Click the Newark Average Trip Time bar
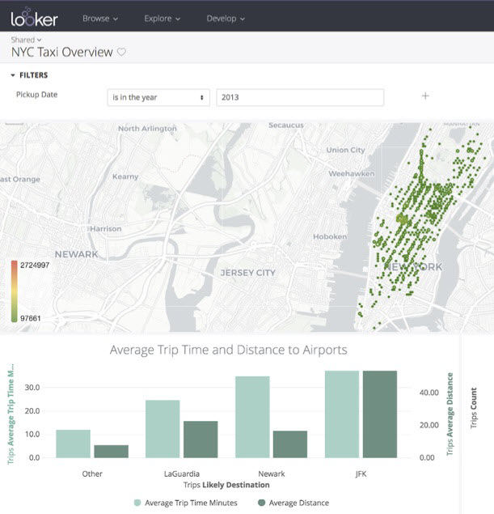Image resolution: width=494 pixels, height=514 pixels. pos(252,417)
